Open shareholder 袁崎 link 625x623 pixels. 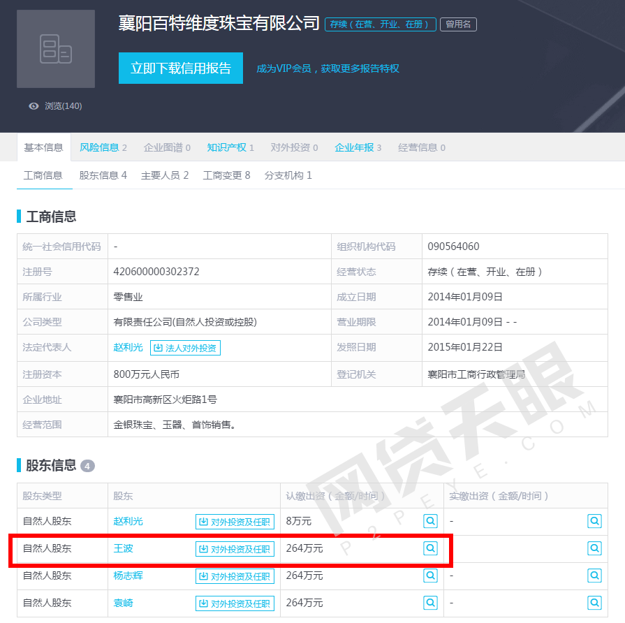(123, 603)
